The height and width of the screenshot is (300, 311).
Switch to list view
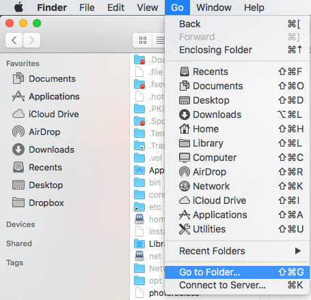pyautogui.click(x=159, y=40)
